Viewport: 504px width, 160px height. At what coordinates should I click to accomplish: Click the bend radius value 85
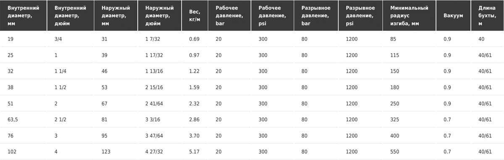click(393, 39)
